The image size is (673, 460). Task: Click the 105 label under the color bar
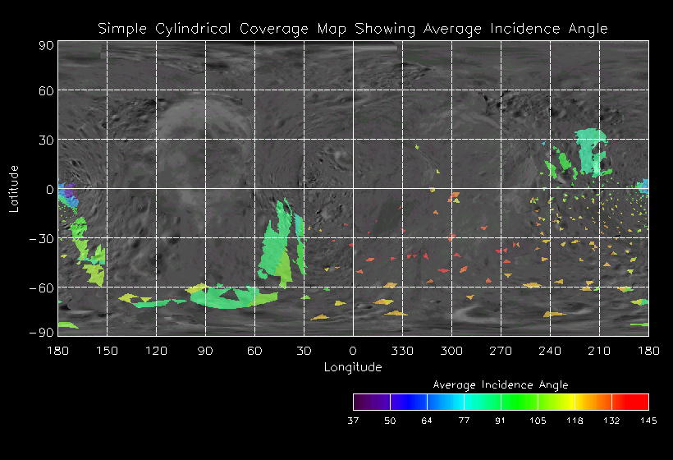click(538, 421)
